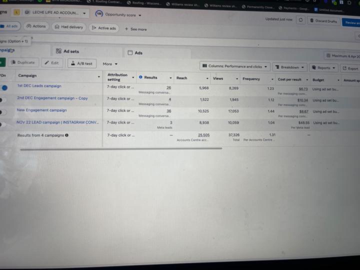This screenshot has width=360, height=270.
Task: Click the Export button
Action: pyautogui.click(x=350, y=68)
